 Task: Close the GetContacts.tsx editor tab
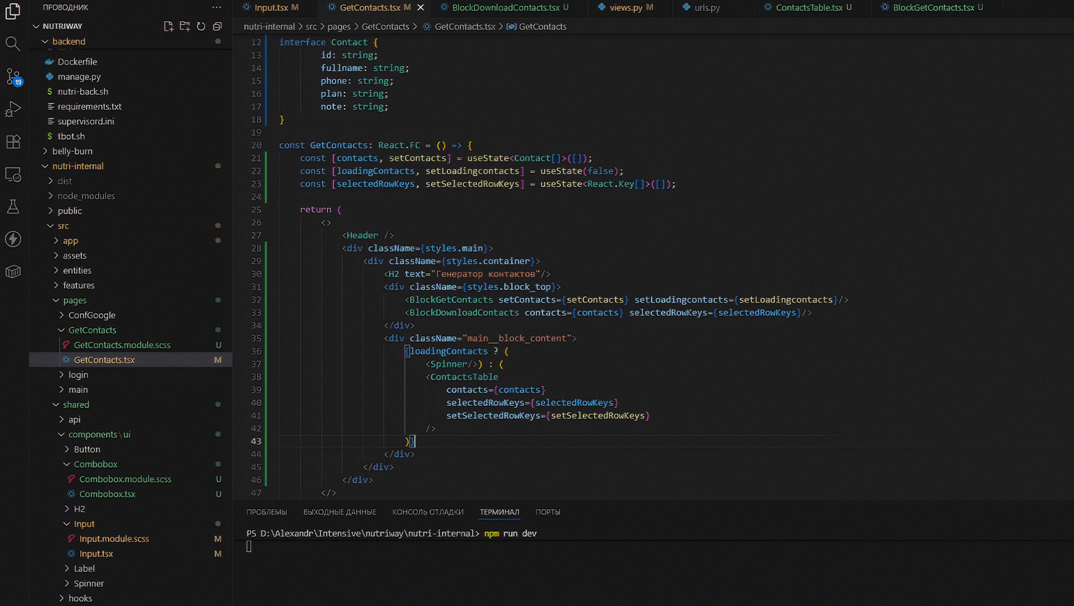(x=421, y=8)
